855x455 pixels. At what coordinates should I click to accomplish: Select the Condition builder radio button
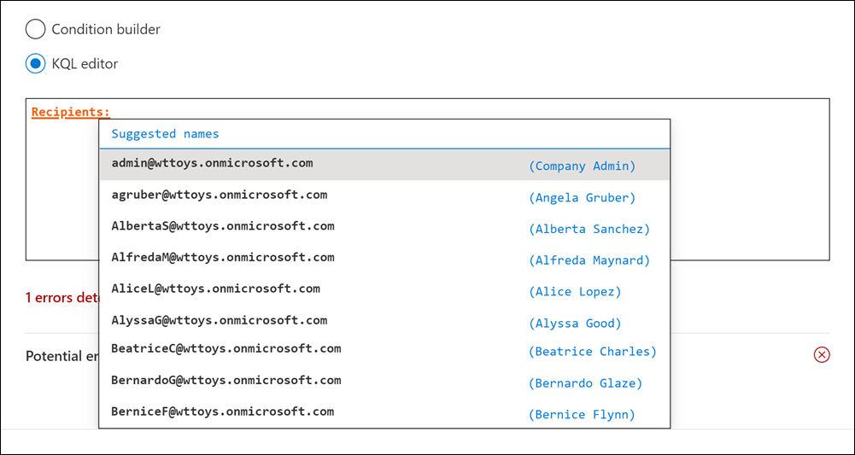pos(35,30)
